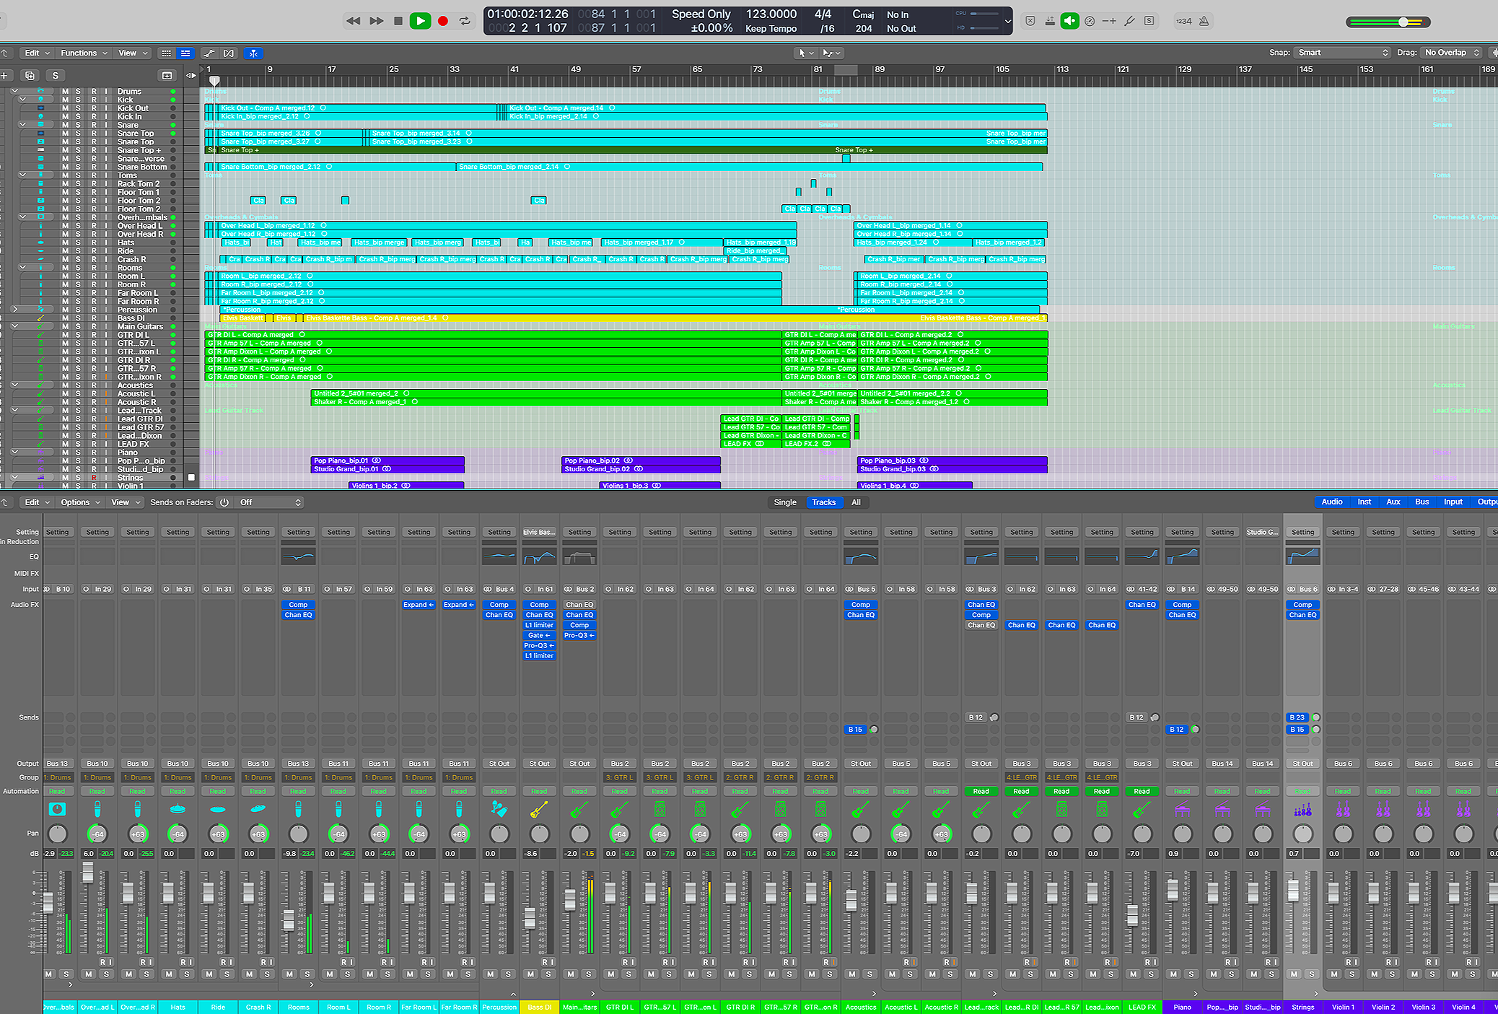The width and height of the screenshot is (1498, 1014).
Task: Click the metronome icon in control bar
Action: (1204, 21)
